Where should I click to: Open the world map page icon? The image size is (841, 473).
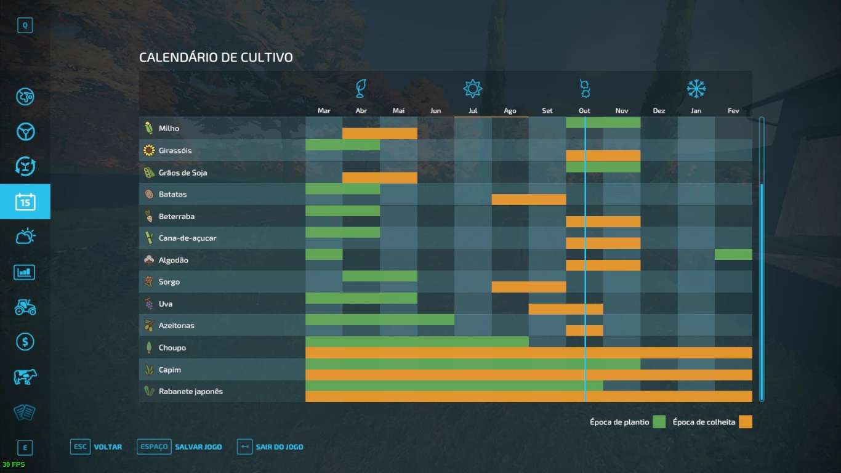pyautogui.click(x=25, y=97)
